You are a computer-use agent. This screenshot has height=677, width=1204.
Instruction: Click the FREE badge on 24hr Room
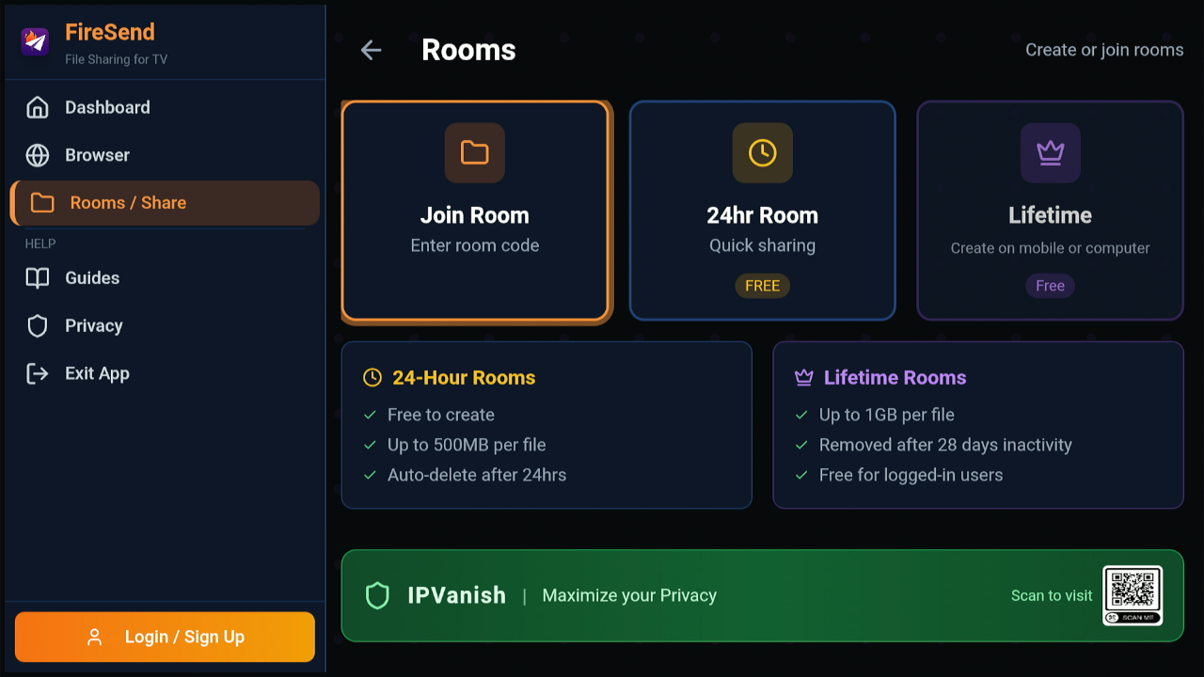click(763, 286)
